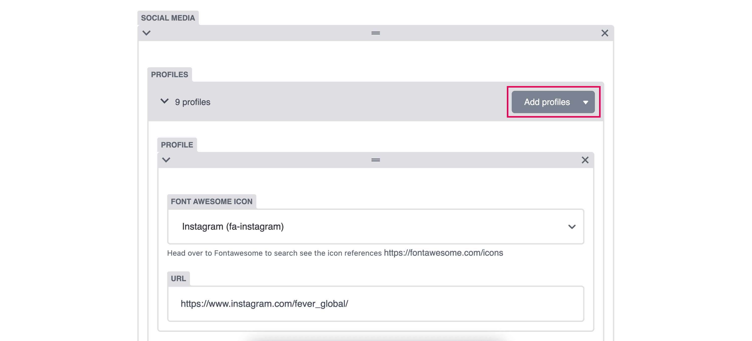The image size is (752, 341).
Task: Collapse the 9 profiles list chevron
Action: pos(164,101)
